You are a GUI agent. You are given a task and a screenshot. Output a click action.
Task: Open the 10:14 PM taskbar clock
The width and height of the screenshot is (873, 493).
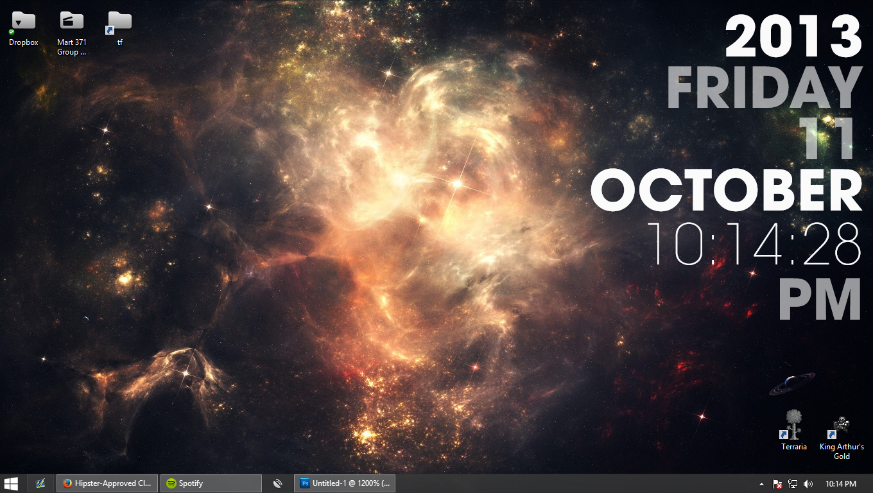[x=841, y=484]
